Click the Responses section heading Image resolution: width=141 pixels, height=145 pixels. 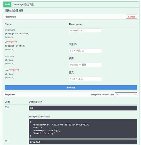point(10,95)
